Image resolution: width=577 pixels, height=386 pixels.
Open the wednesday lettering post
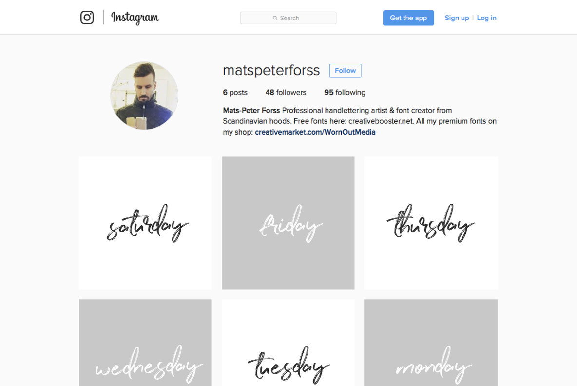tap(145, 343)
